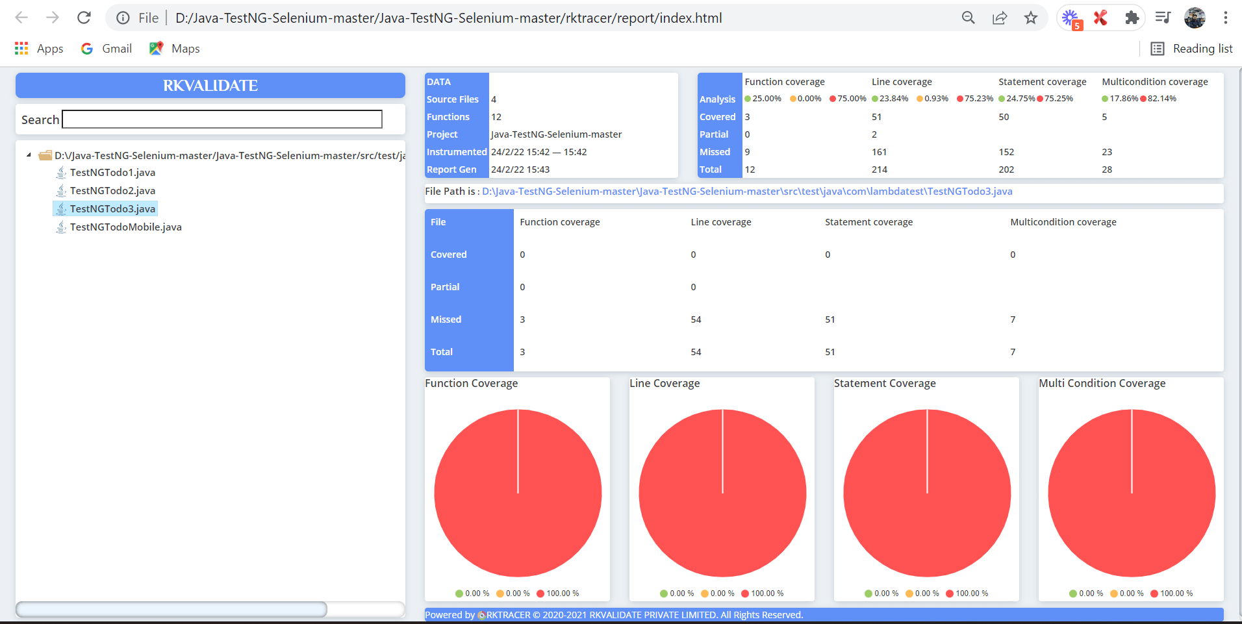Toggle green legend dot under Function Coverage pie

point(459,593)
